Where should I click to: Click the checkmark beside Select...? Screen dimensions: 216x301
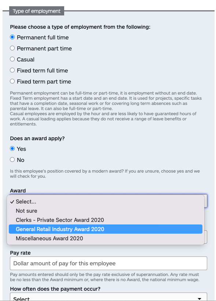[x=12, y=202]
